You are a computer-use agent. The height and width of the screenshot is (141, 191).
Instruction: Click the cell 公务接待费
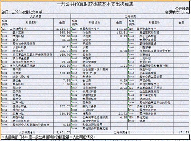click(95, 88)
